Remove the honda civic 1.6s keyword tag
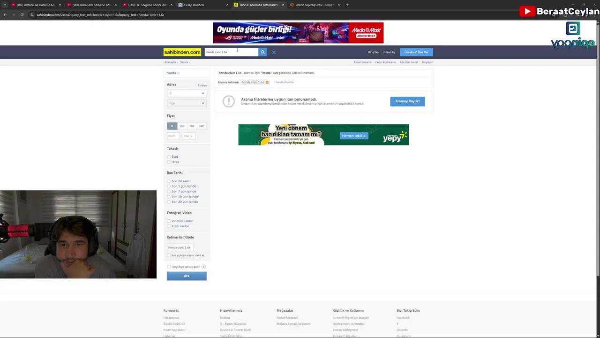 [x=267, y=82]
